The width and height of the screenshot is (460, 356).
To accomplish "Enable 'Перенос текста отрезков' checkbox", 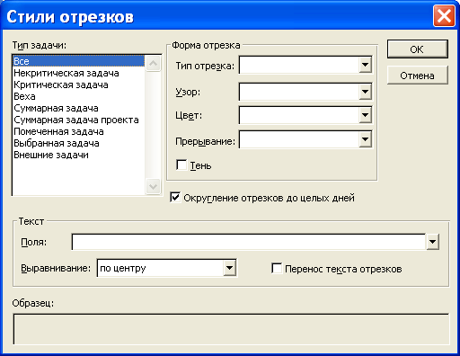I will pos(277,268).
